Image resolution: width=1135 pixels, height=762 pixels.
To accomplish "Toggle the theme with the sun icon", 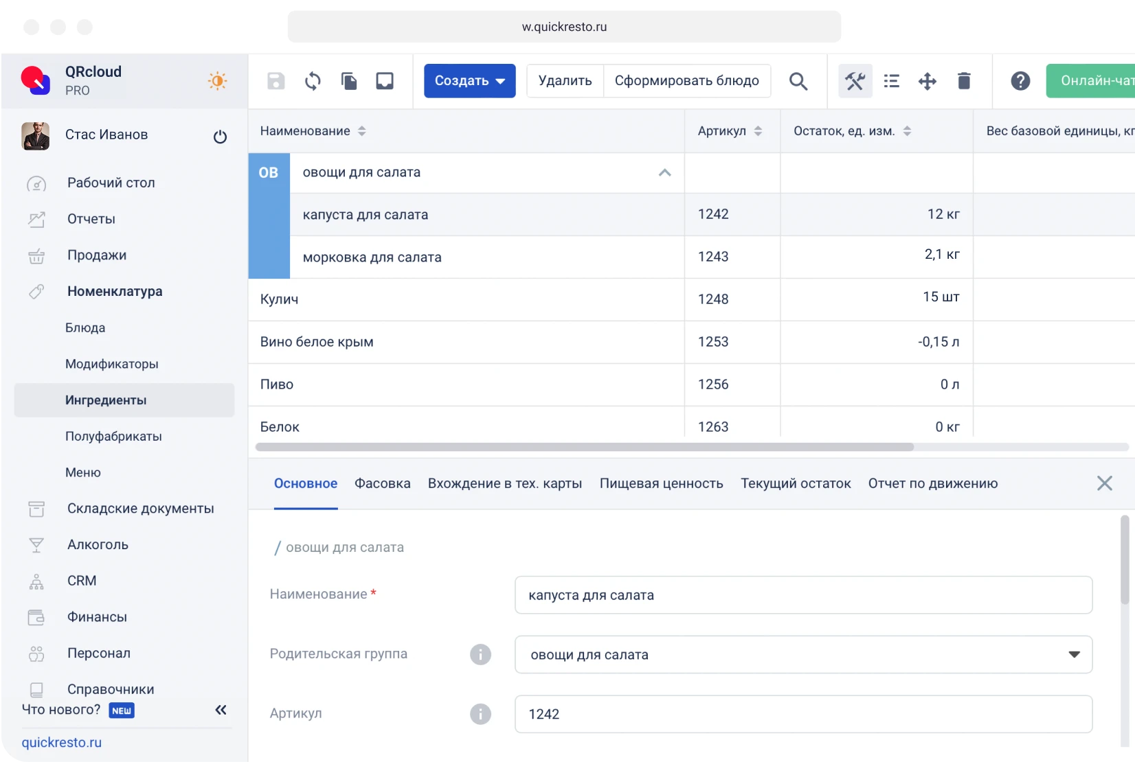I will (x=216, y=80).
